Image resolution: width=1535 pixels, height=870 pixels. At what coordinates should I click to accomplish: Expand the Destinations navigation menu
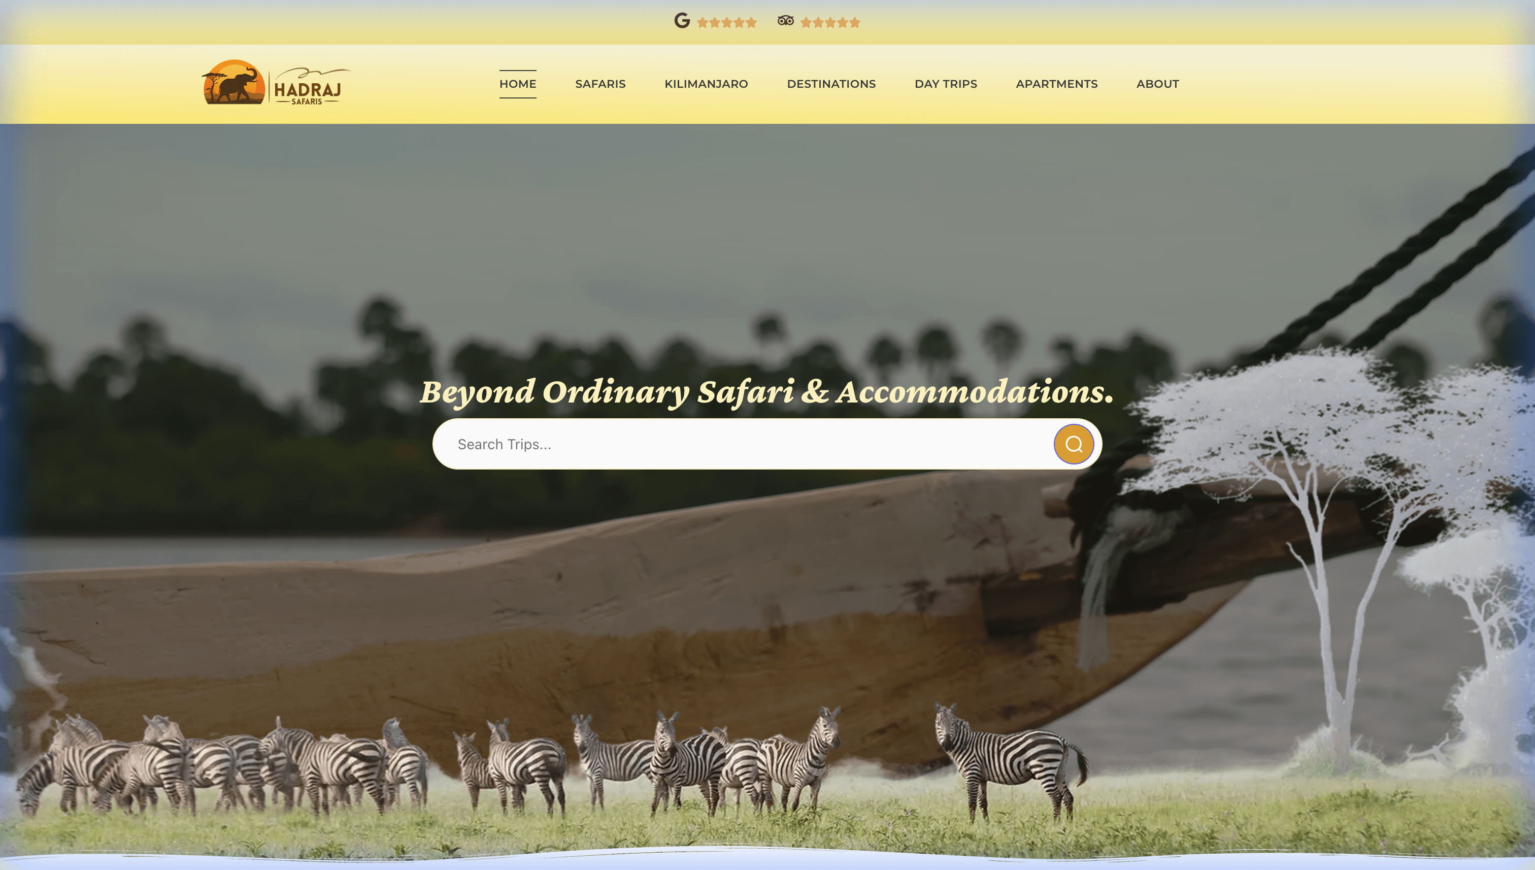831,84
